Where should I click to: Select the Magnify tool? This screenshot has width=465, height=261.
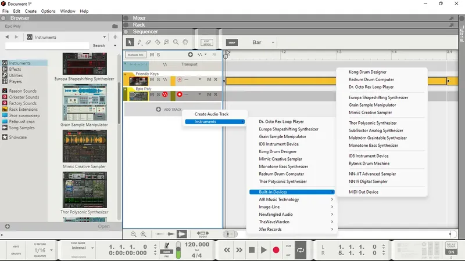176,42
